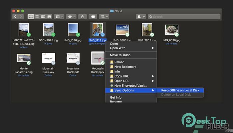
Task: Open the sort options dropdown in toolbar
Action: pos(104,17)
